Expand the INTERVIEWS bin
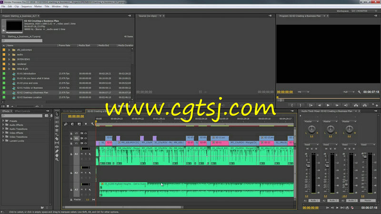The width and height of the screenshot is (381, 214). (x=9, y=59)
